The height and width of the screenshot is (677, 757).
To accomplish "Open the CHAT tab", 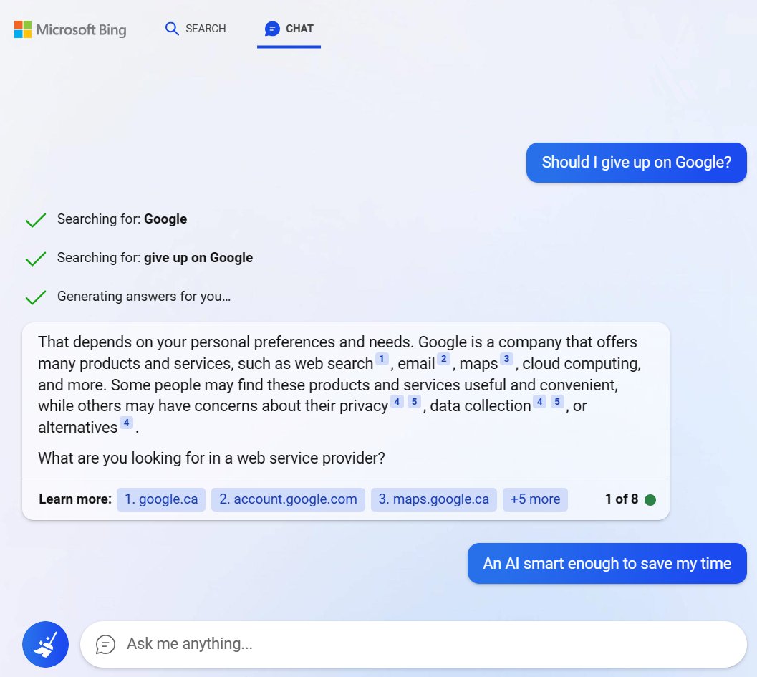I will pyautogui.click(x=289, y=29).
